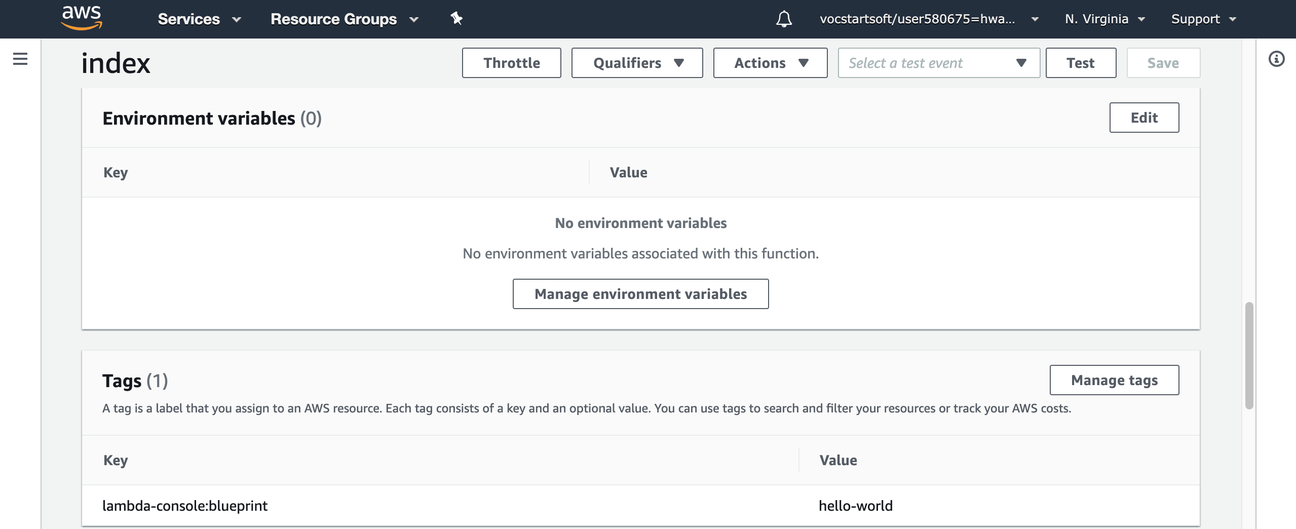
Task: Open the Support menu
Action: tap(1204, 19)
